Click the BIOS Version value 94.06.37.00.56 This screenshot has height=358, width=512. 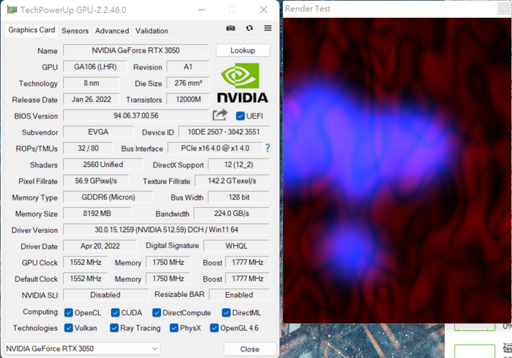click(136, 115)
